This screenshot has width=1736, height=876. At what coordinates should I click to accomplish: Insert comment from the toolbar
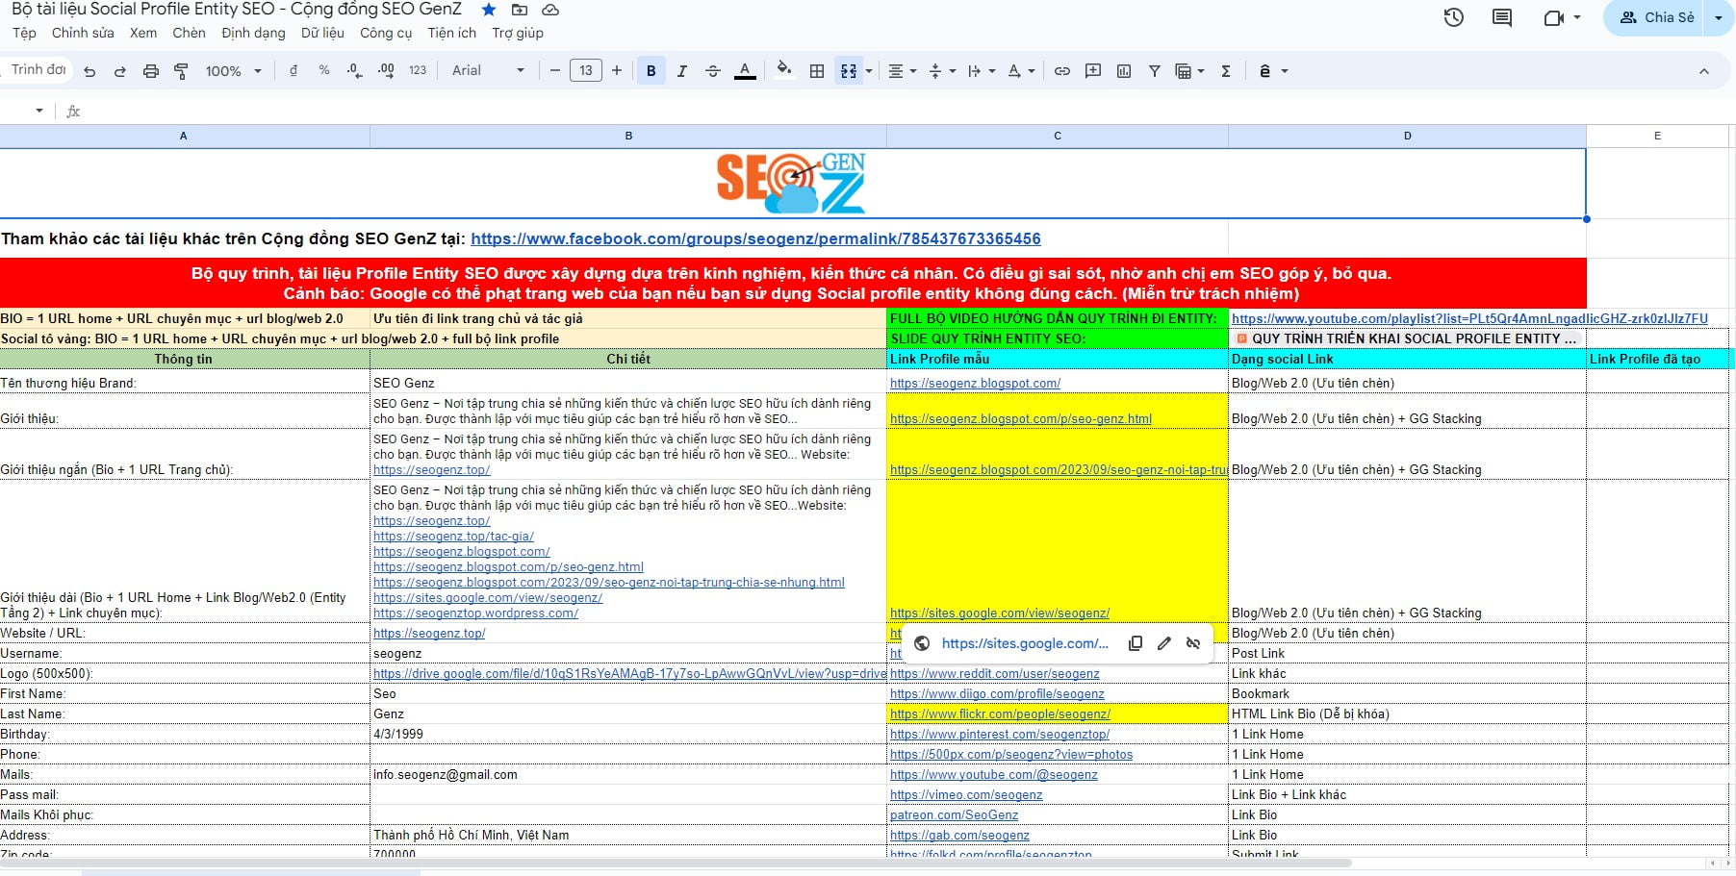1093,71
